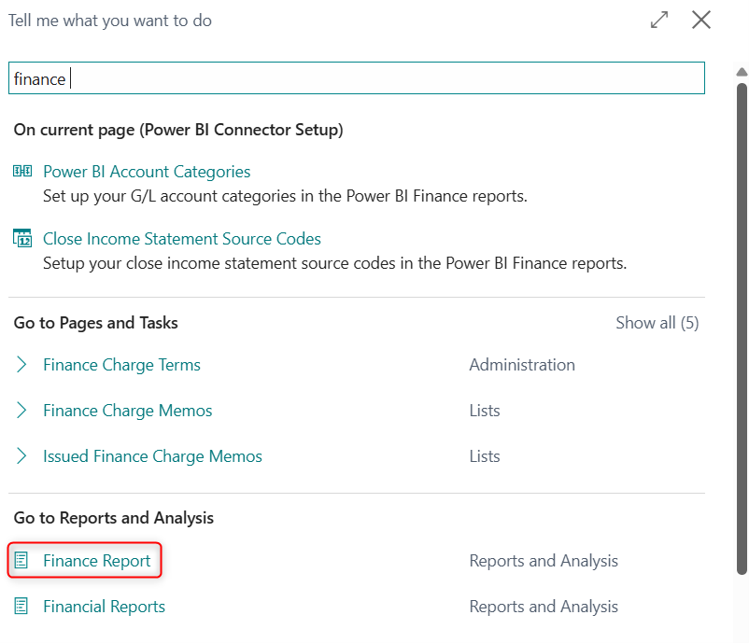The width and height of the screenshot is (749, 643).
Task: Open the Power BI Account Categories link
Action: 147,172
